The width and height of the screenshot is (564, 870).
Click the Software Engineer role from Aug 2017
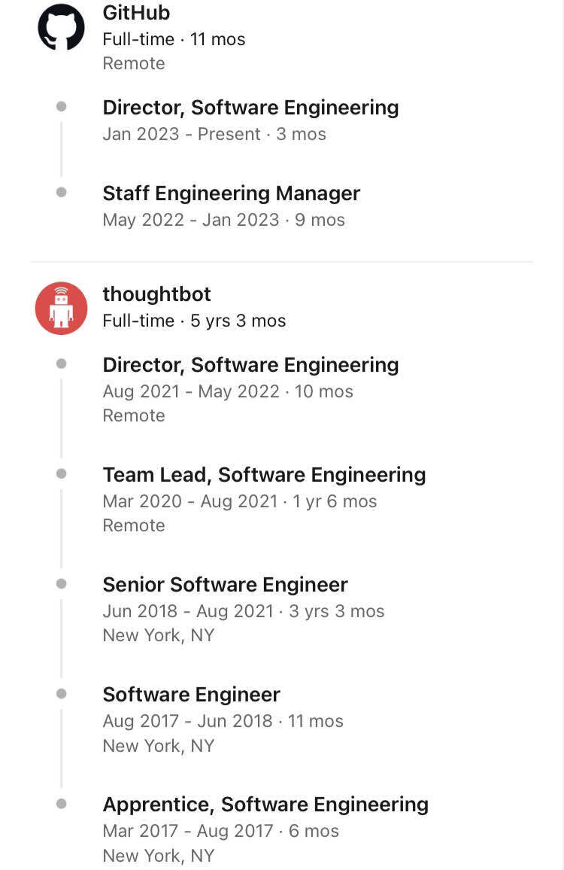coord(191,695)
